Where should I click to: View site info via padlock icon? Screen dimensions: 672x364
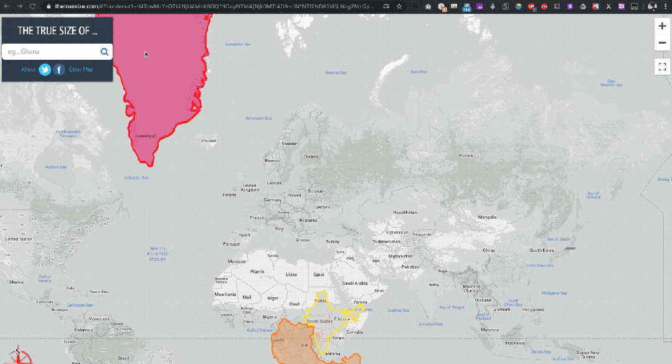(49, 6)
